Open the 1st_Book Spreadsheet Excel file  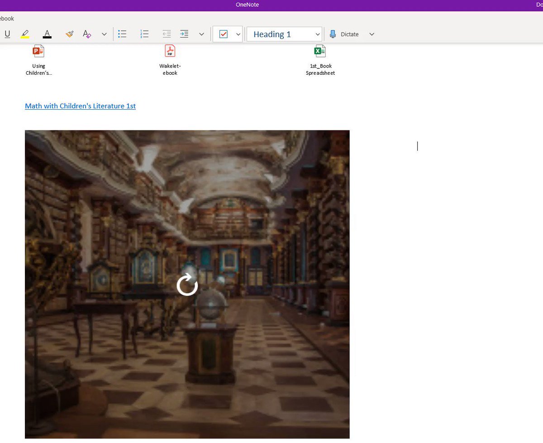coord(320,60)
